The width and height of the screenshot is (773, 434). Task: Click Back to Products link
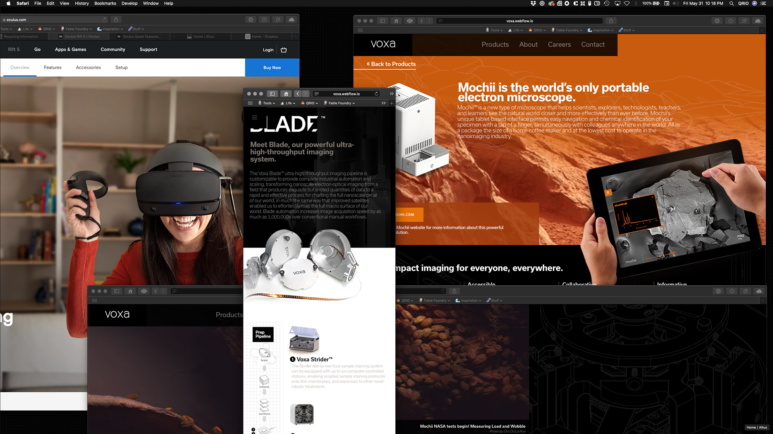pos(391,64)
